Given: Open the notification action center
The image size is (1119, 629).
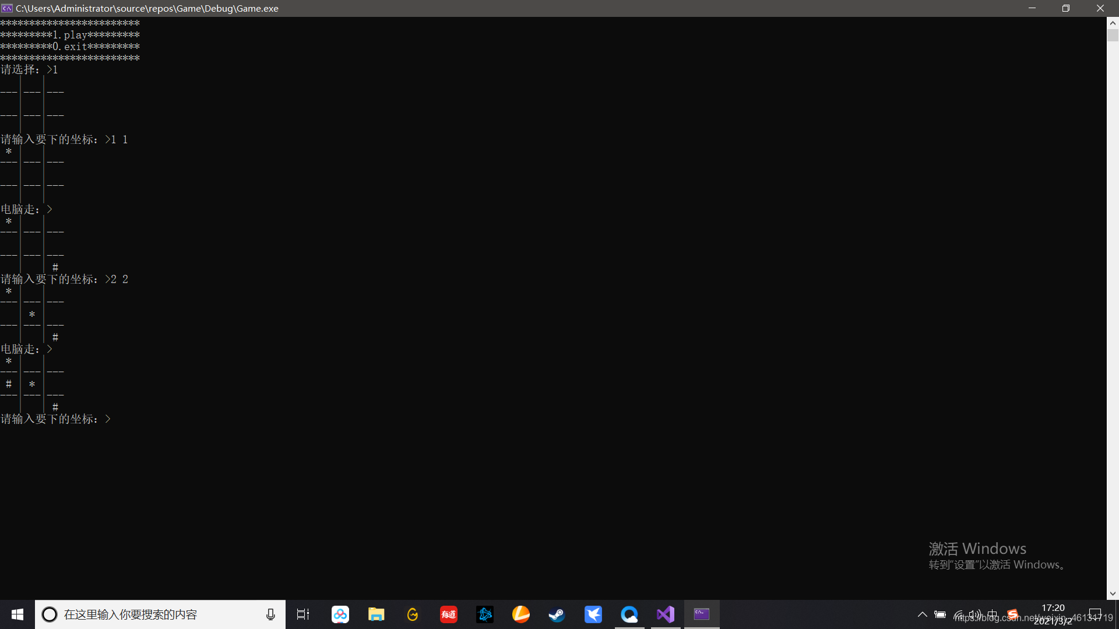Looking at the screenshot, I should (x=1095, y=614).
